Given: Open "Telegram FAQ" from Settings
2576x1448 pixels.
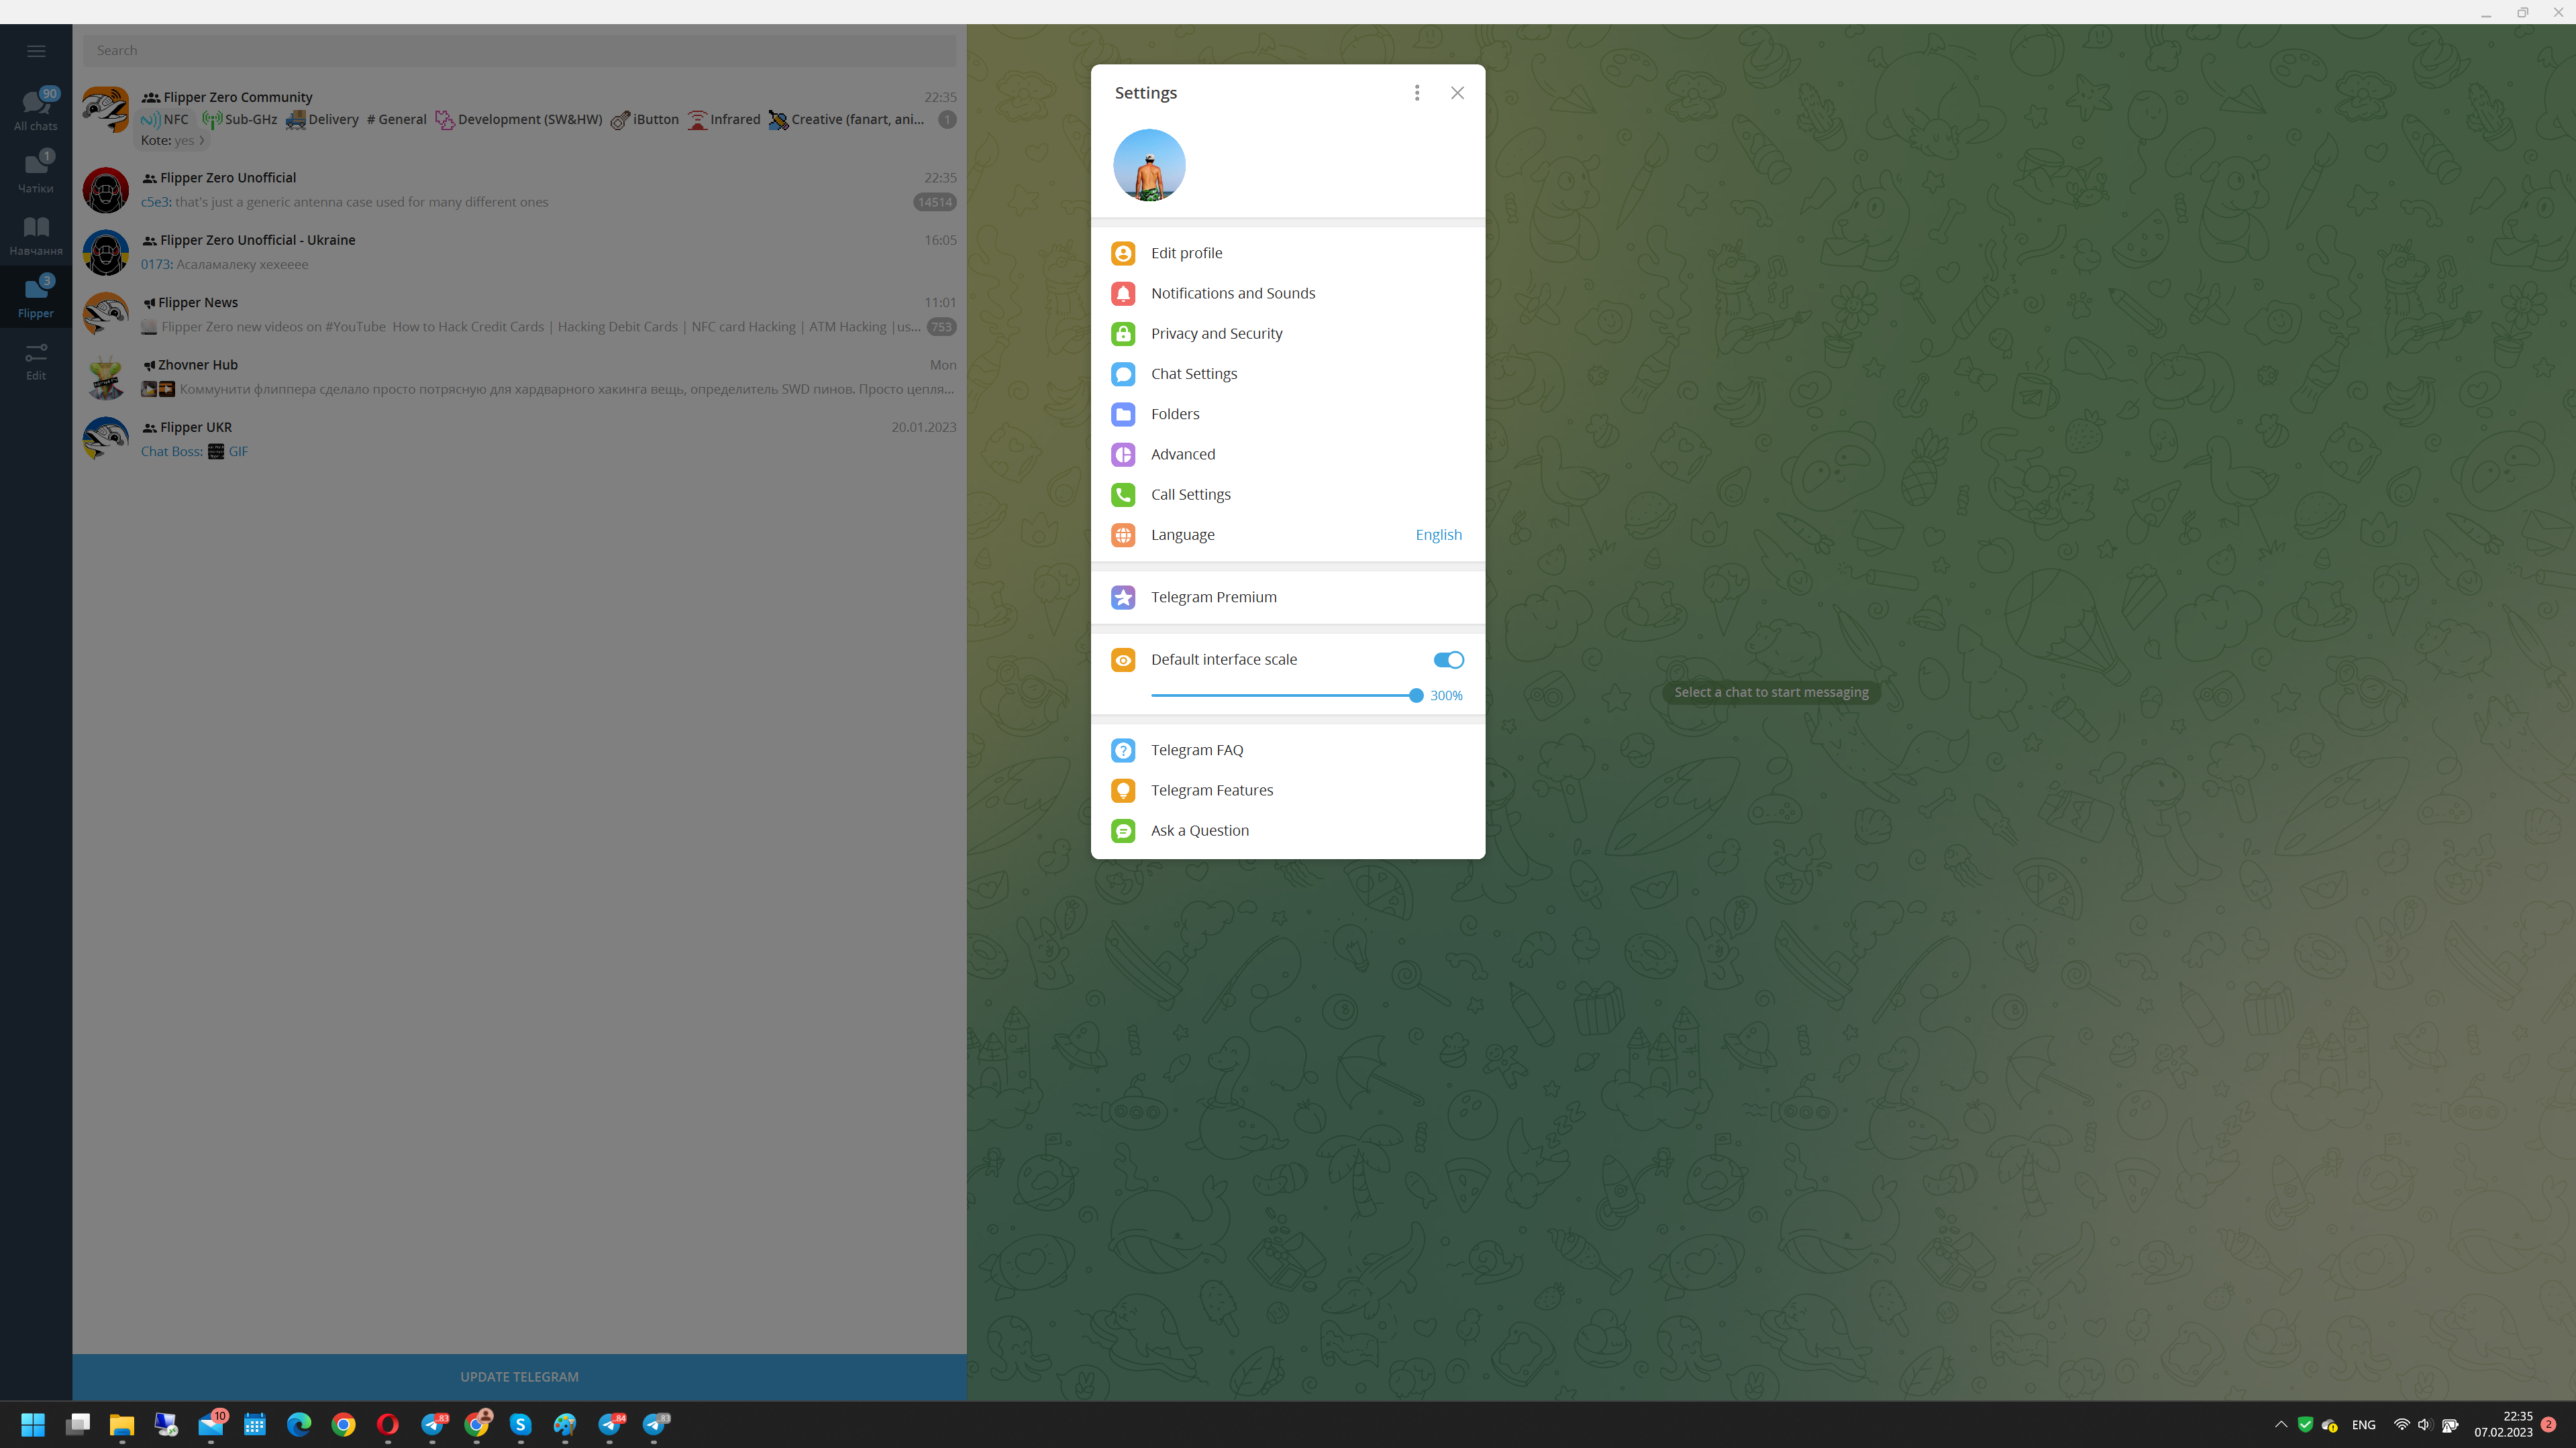Looking at the screenshot, I should (x=1197, y=749).
